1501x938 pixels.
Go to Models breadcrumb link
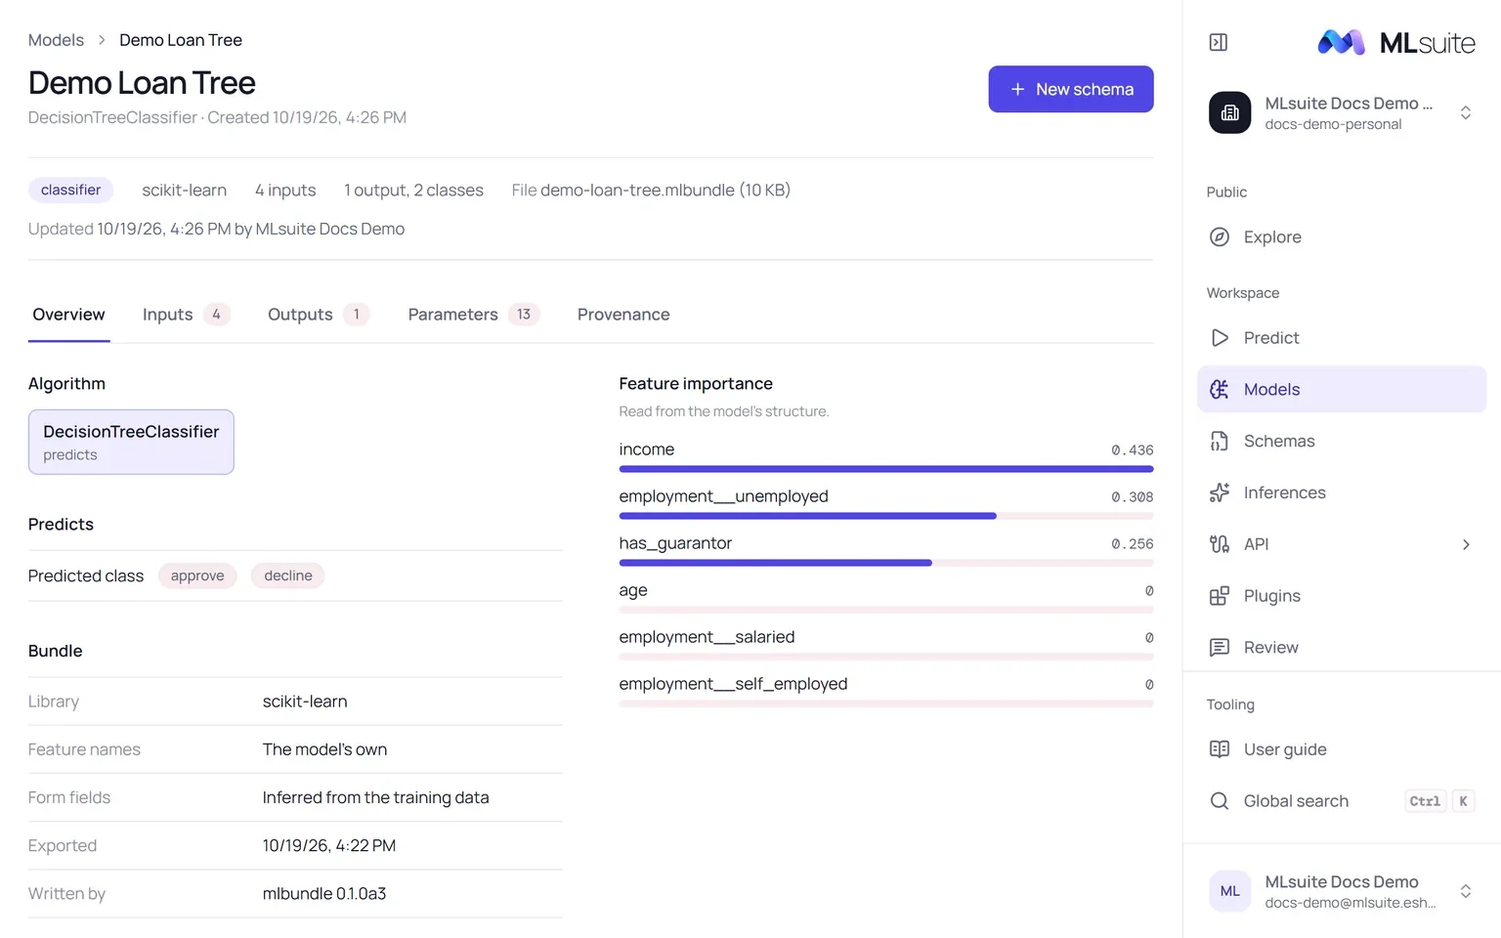56,40
